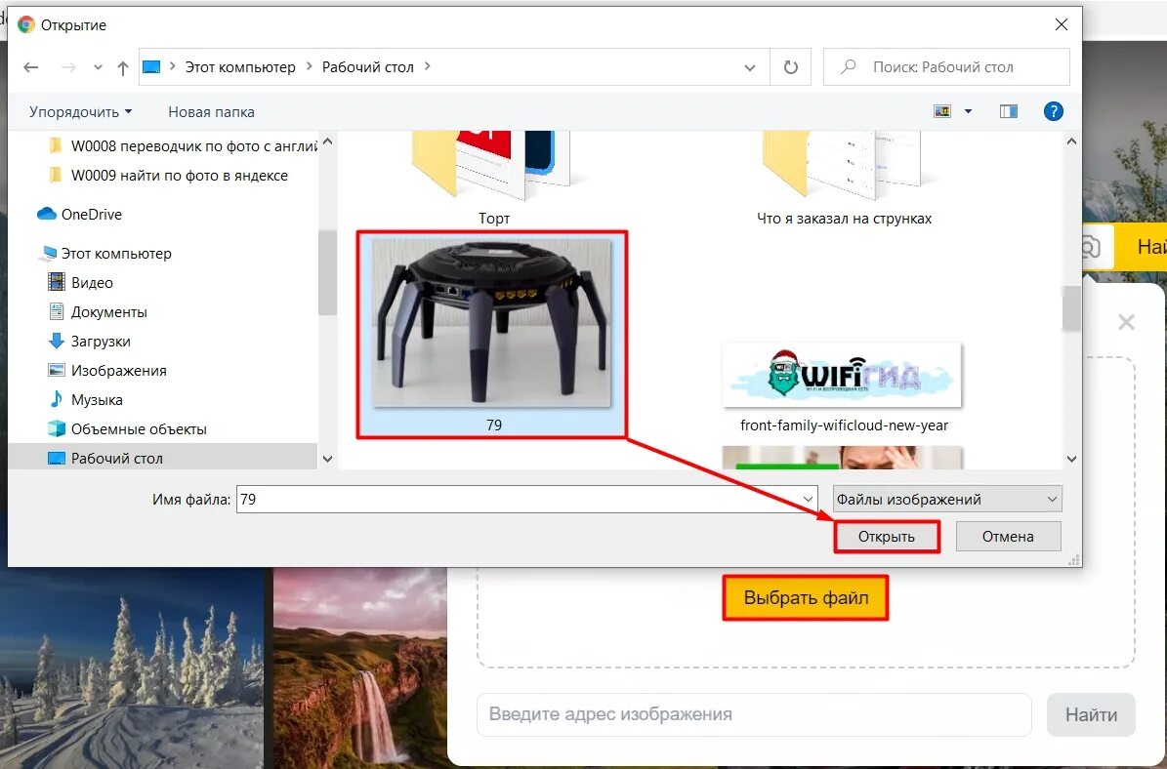Select the image file named 79
This screenshot has width=1167, height=769.
[x=492, y=334]
